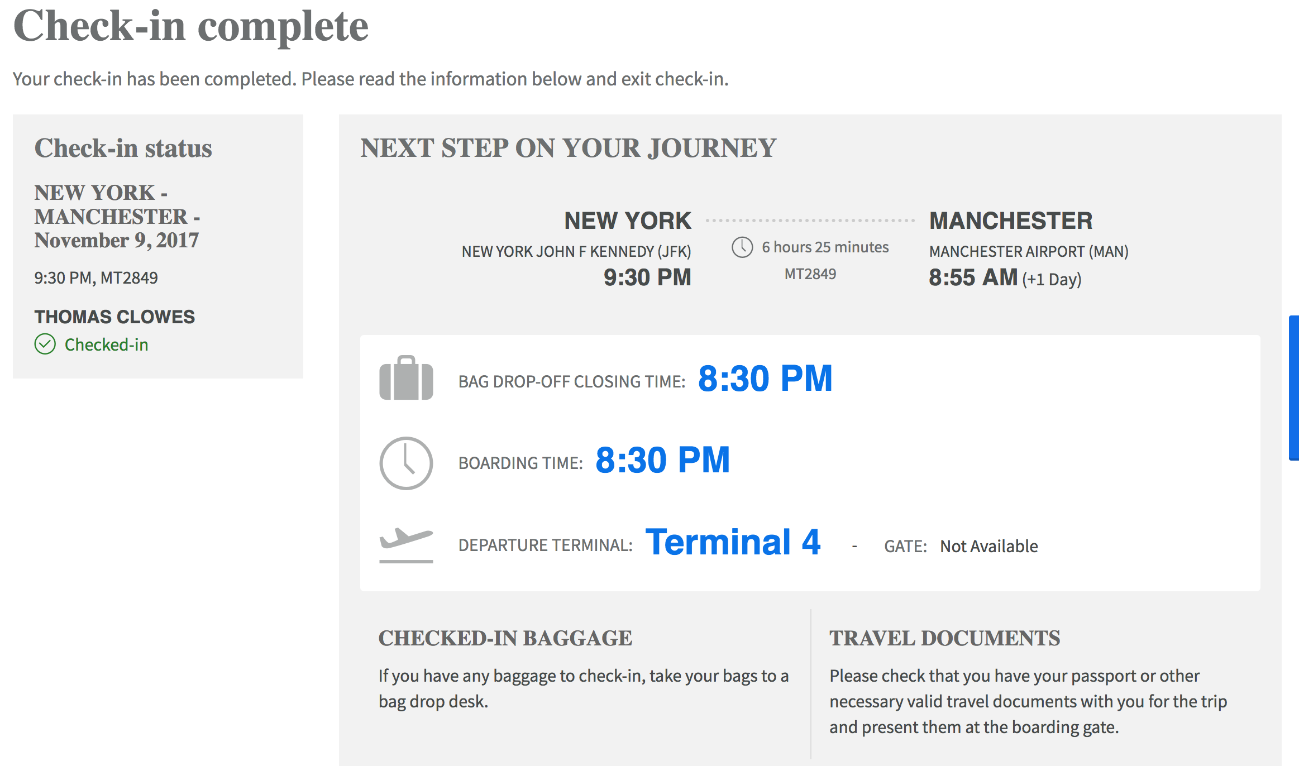Click the 8:30 PM boarding time value
Image resolution: width=1299 pixels, height=766 pixels.
pyautogui.click(x=663, y=460)
